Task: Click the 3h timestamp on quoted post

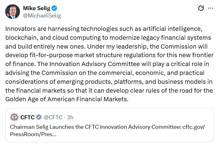Action: pos(69,117)
